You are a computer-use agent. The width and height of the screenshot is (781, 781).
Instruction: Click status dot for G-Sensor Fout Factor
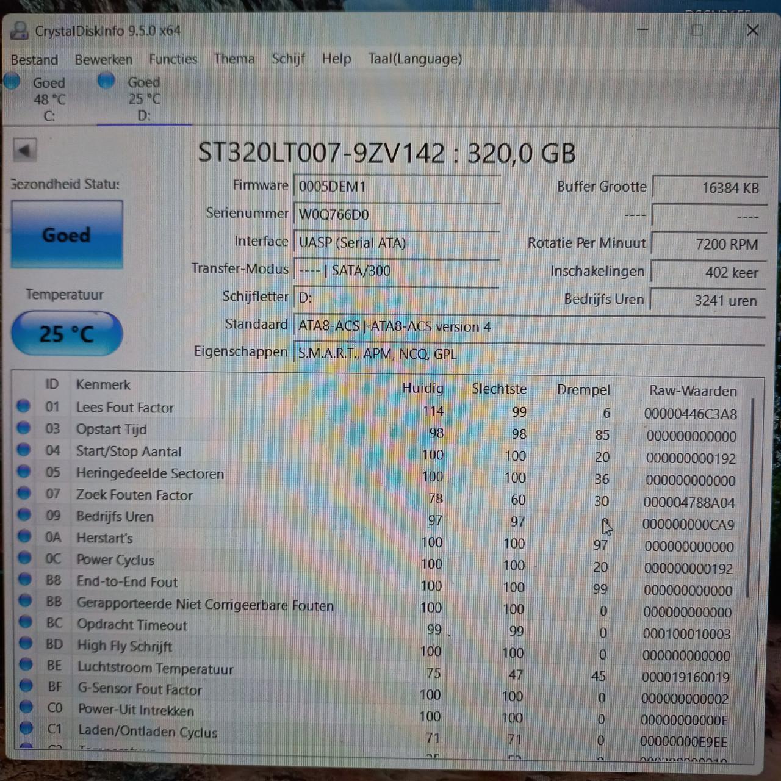pos(26,685)
